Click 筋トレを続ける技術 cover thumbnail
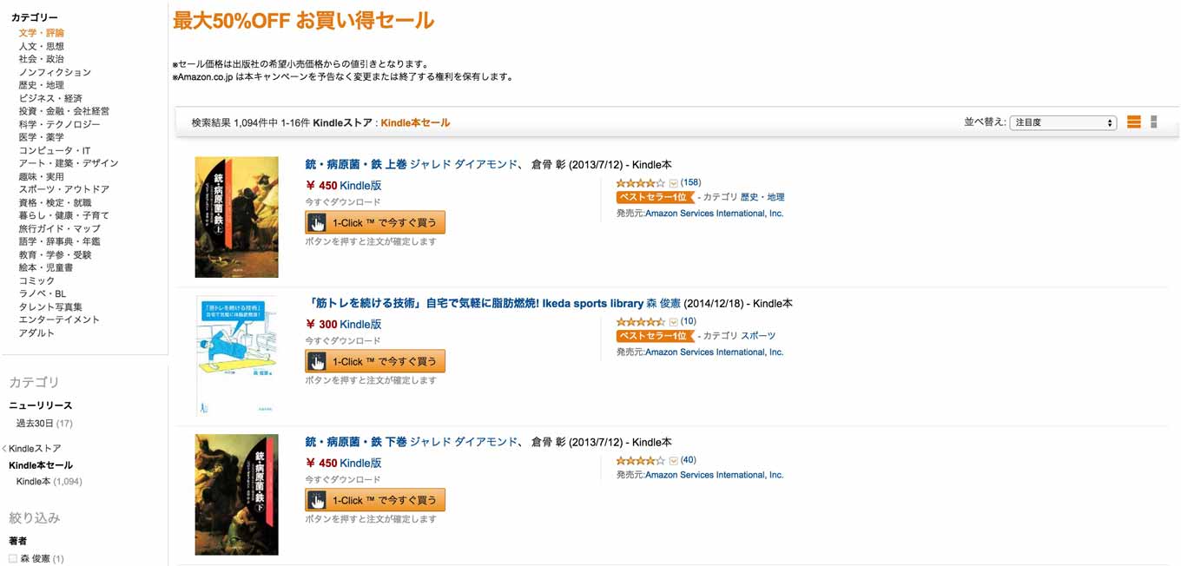Screen dimensions: 1181x566 tap(236, 356)
